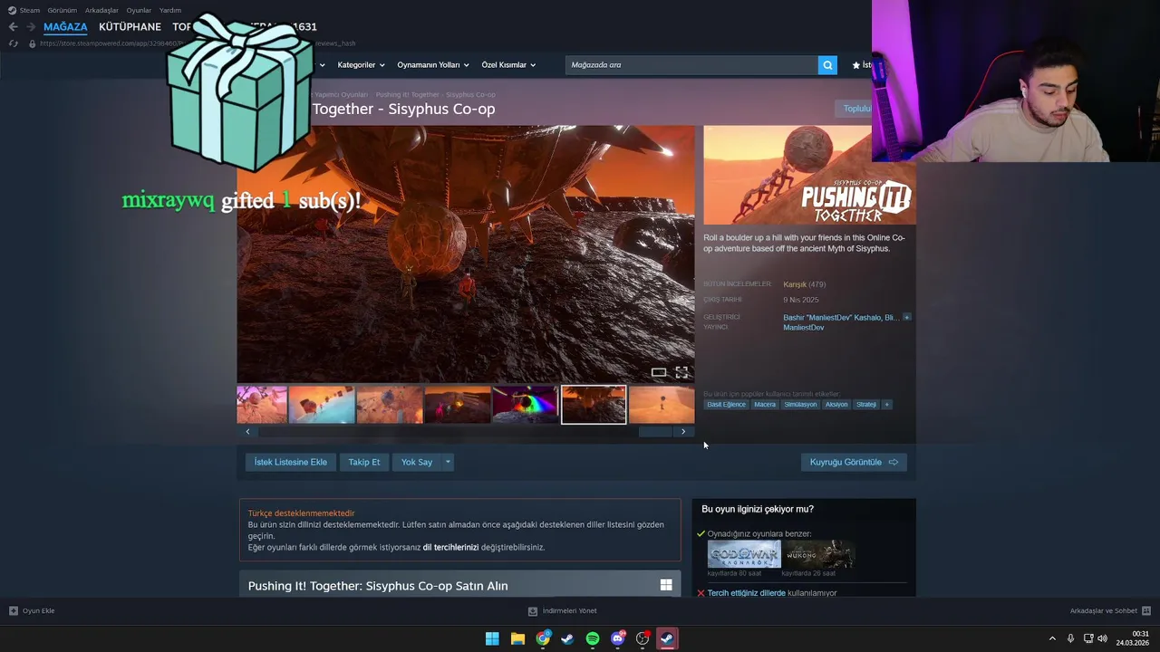The width and height of the screenshot is (1160, 652).
Task: Click the Yok Say button
Action: (417, 462)
